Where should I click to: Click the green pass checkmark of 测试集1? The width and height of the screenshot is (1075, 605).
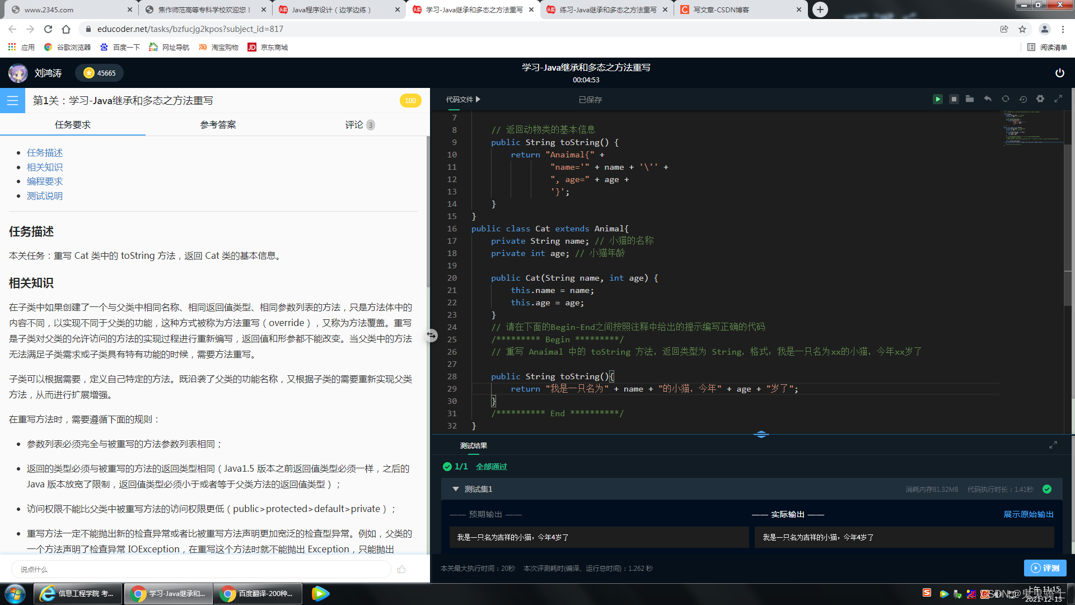click(x=1047, y=489)
